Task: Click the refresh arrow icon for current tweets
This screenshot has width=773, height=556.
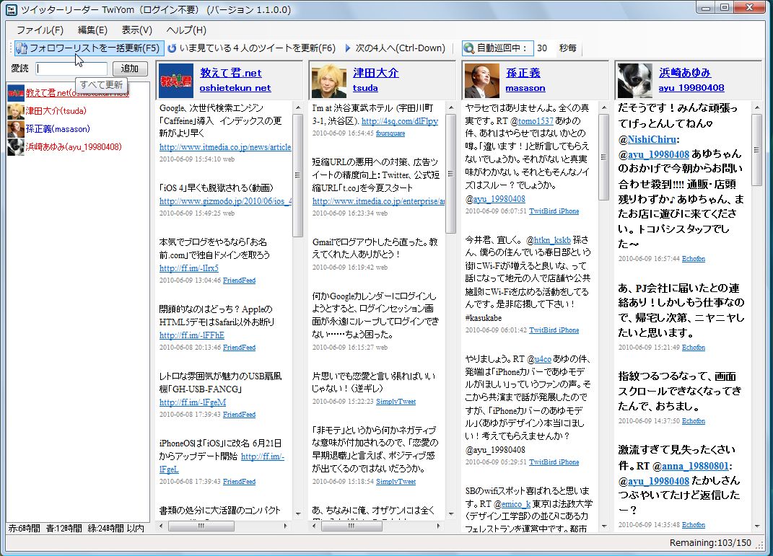Action: pos(172,48)
